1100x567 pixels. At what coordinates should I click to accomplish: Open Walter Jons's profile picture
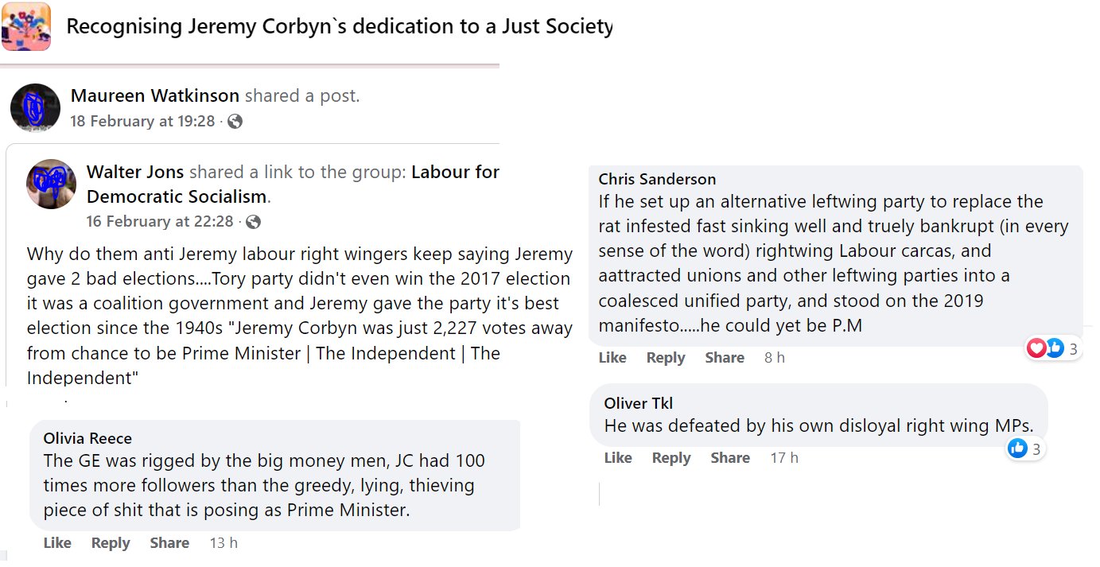(x=52, y=184)
